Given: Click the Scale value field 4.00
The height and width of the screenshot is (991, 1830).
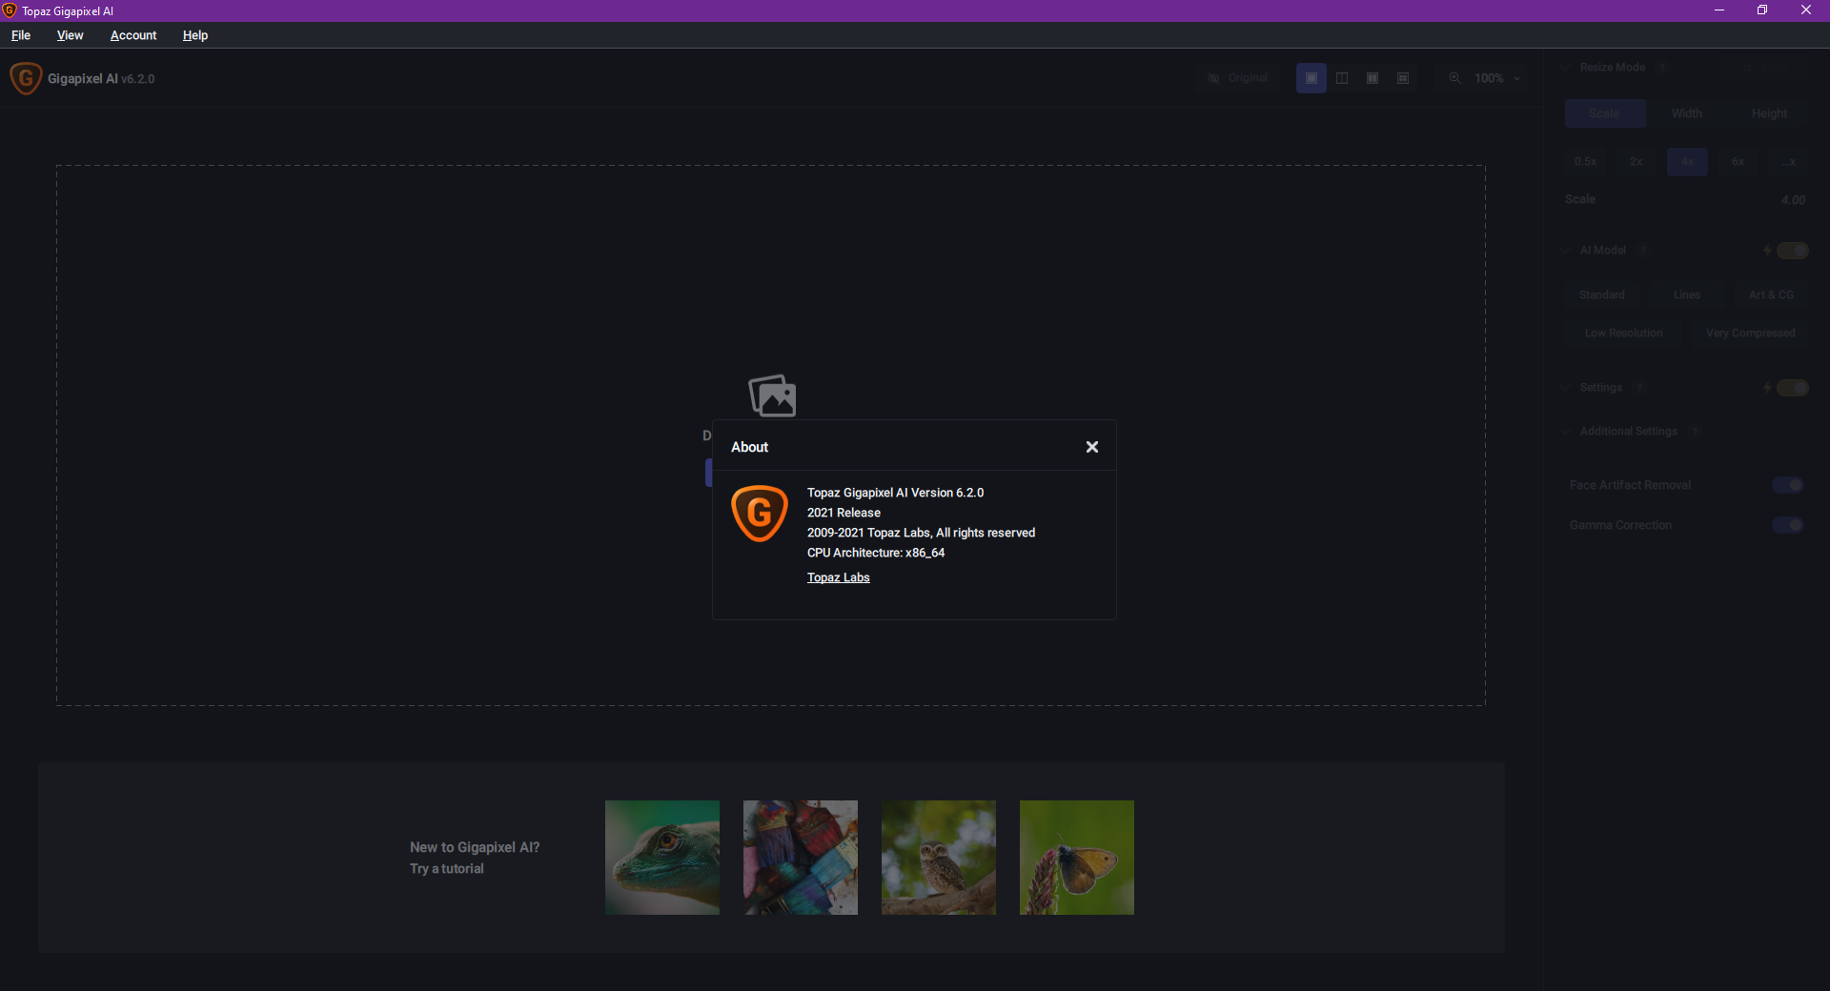Looking at the screenshot, I should tap(1793, 200).
